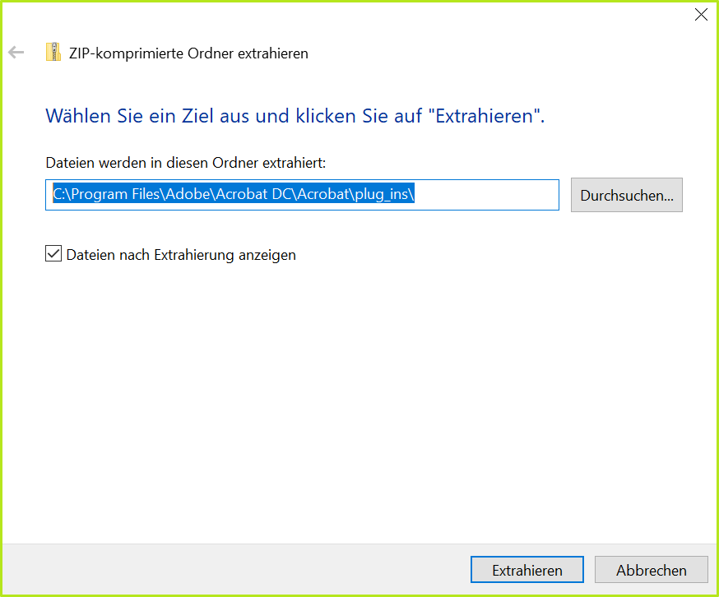Click the destination path input field

point(302,195)
